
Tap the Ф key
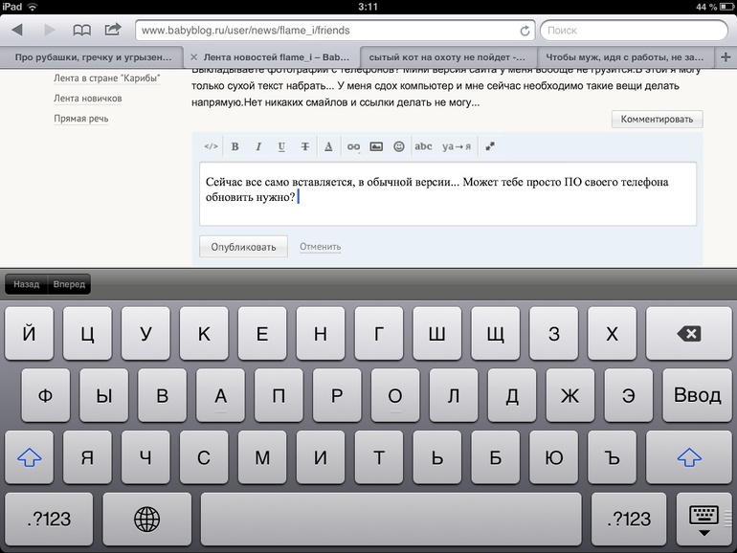46,395
